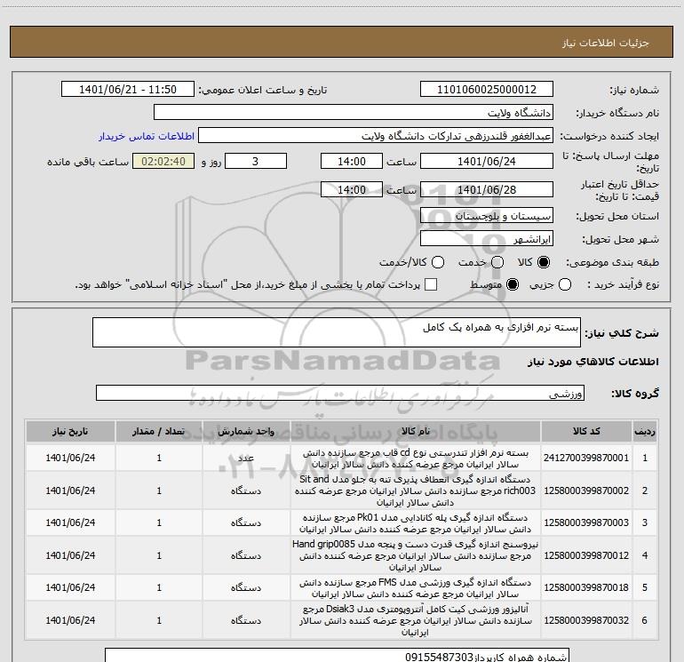Click the price validity time field 14:00

coord(352,189)
